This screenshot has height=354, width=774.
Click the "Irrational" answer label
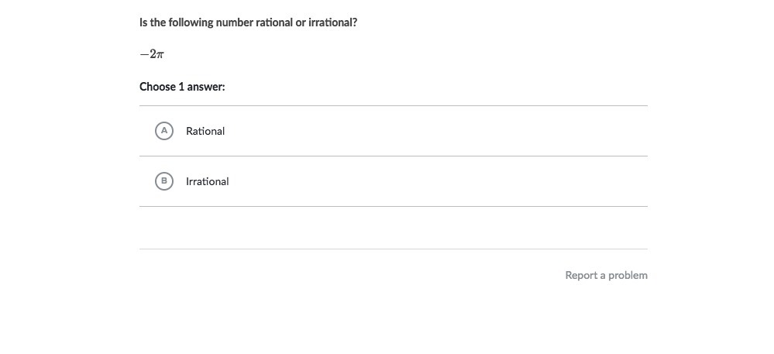pyautogui.click(x=207, y=181)
